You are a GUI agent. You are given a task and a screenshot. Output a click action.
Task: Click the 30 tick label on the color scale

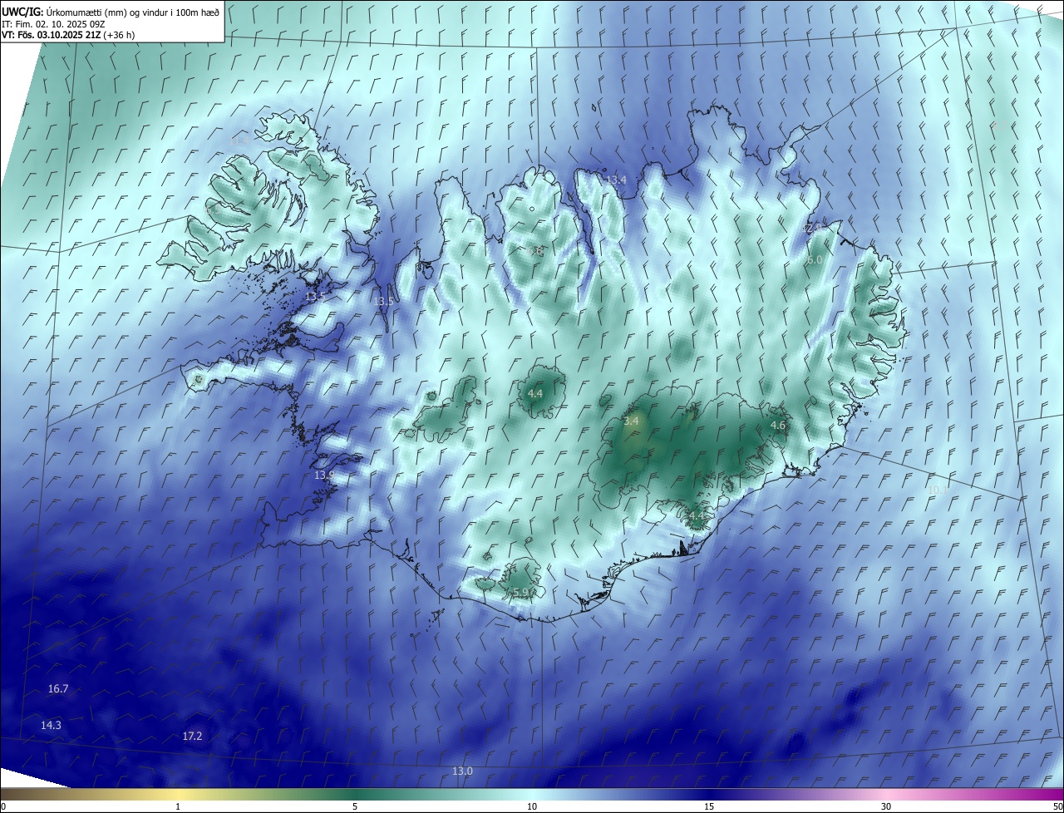886,806
